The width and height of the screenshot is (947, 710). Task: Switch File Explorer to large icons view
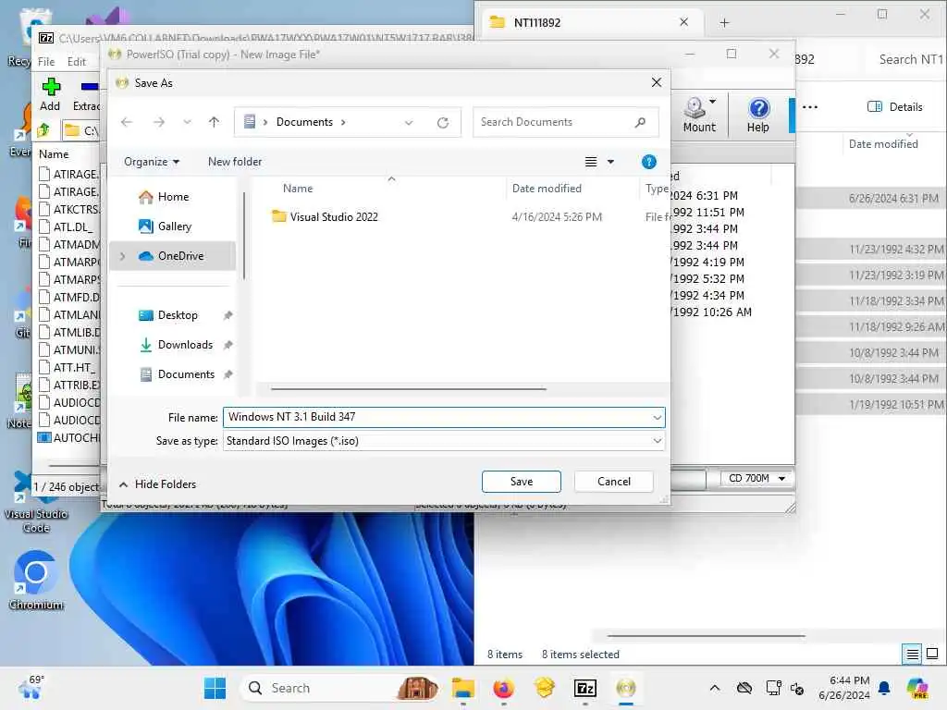932,654
